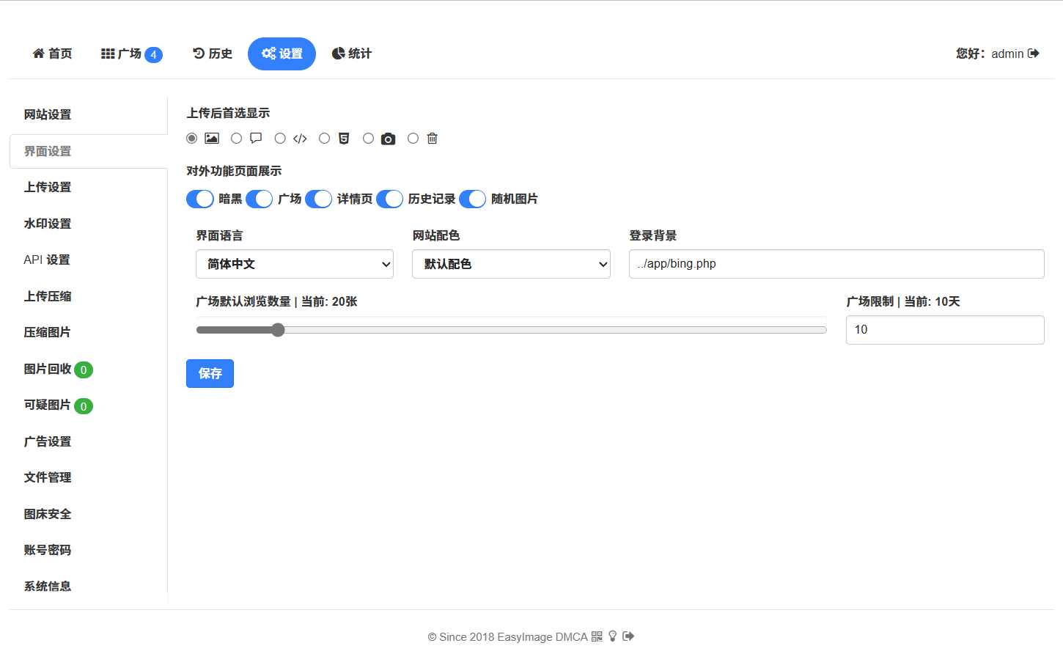
Task: Toggle the 暗黑 dark mode switch
Action: [199, 199]
